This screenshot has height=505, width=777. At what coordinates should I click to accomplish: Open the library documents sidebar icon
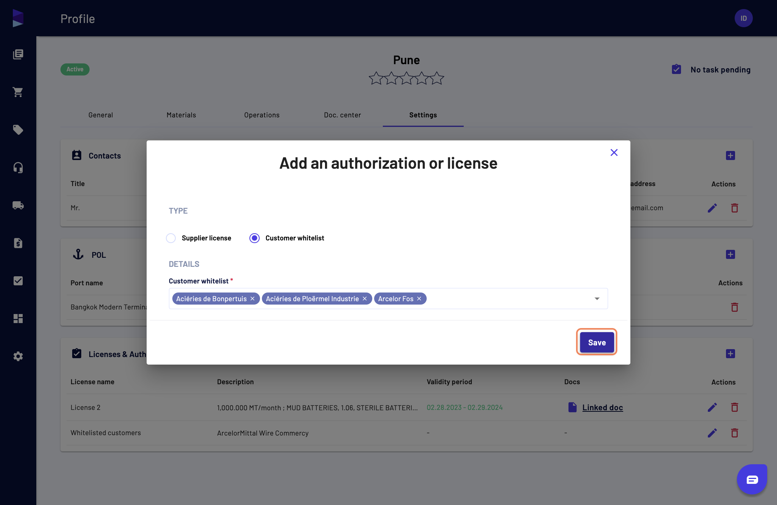click(x=18, y=54)
